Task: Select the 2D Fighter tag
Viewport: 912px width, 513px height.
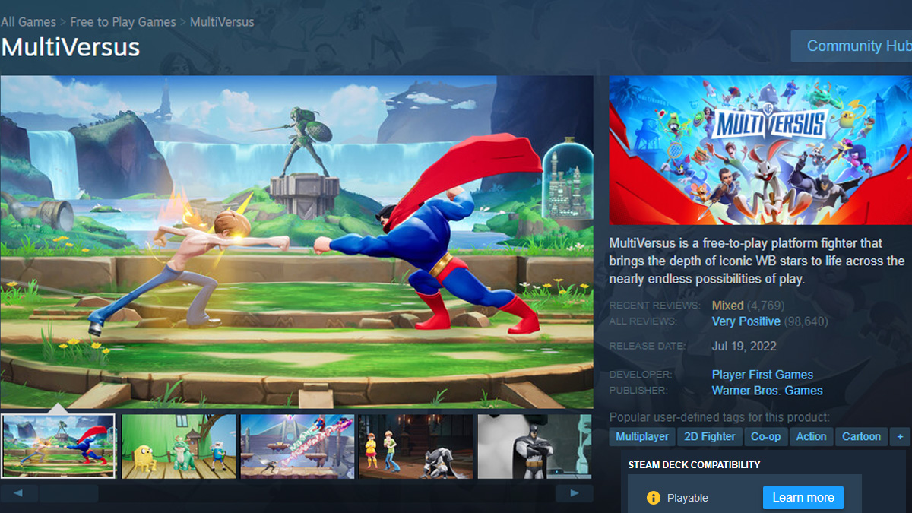Action: coord(709,436)
